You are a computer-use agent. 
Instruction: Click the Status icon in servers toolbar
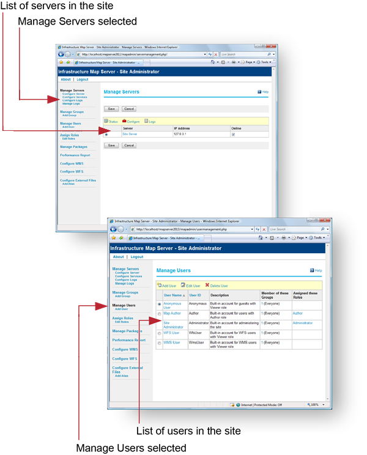(106, 121)
